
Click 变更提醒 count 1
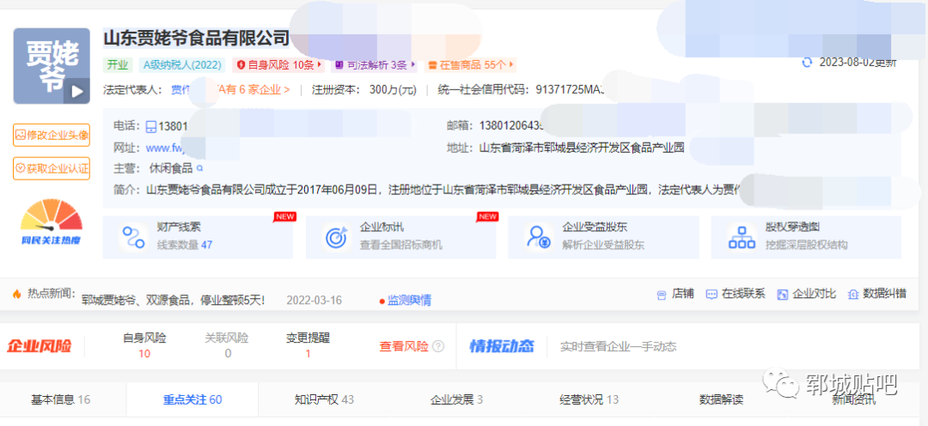point(308,354)
